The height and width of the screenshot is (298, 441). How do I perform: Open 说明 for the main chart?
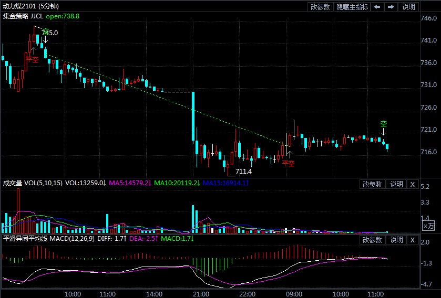[409, 7]
